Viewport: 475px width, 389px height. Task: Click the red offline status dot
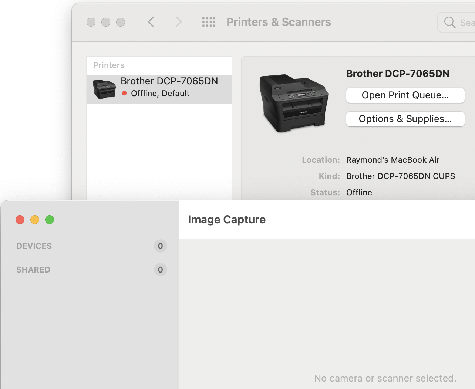tap(124, 93)
